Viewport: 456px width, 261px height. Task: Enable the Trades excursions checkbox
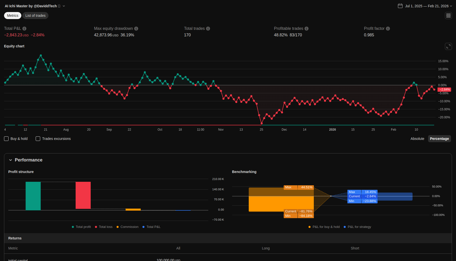pyautogui.click(x=38, y=139)
